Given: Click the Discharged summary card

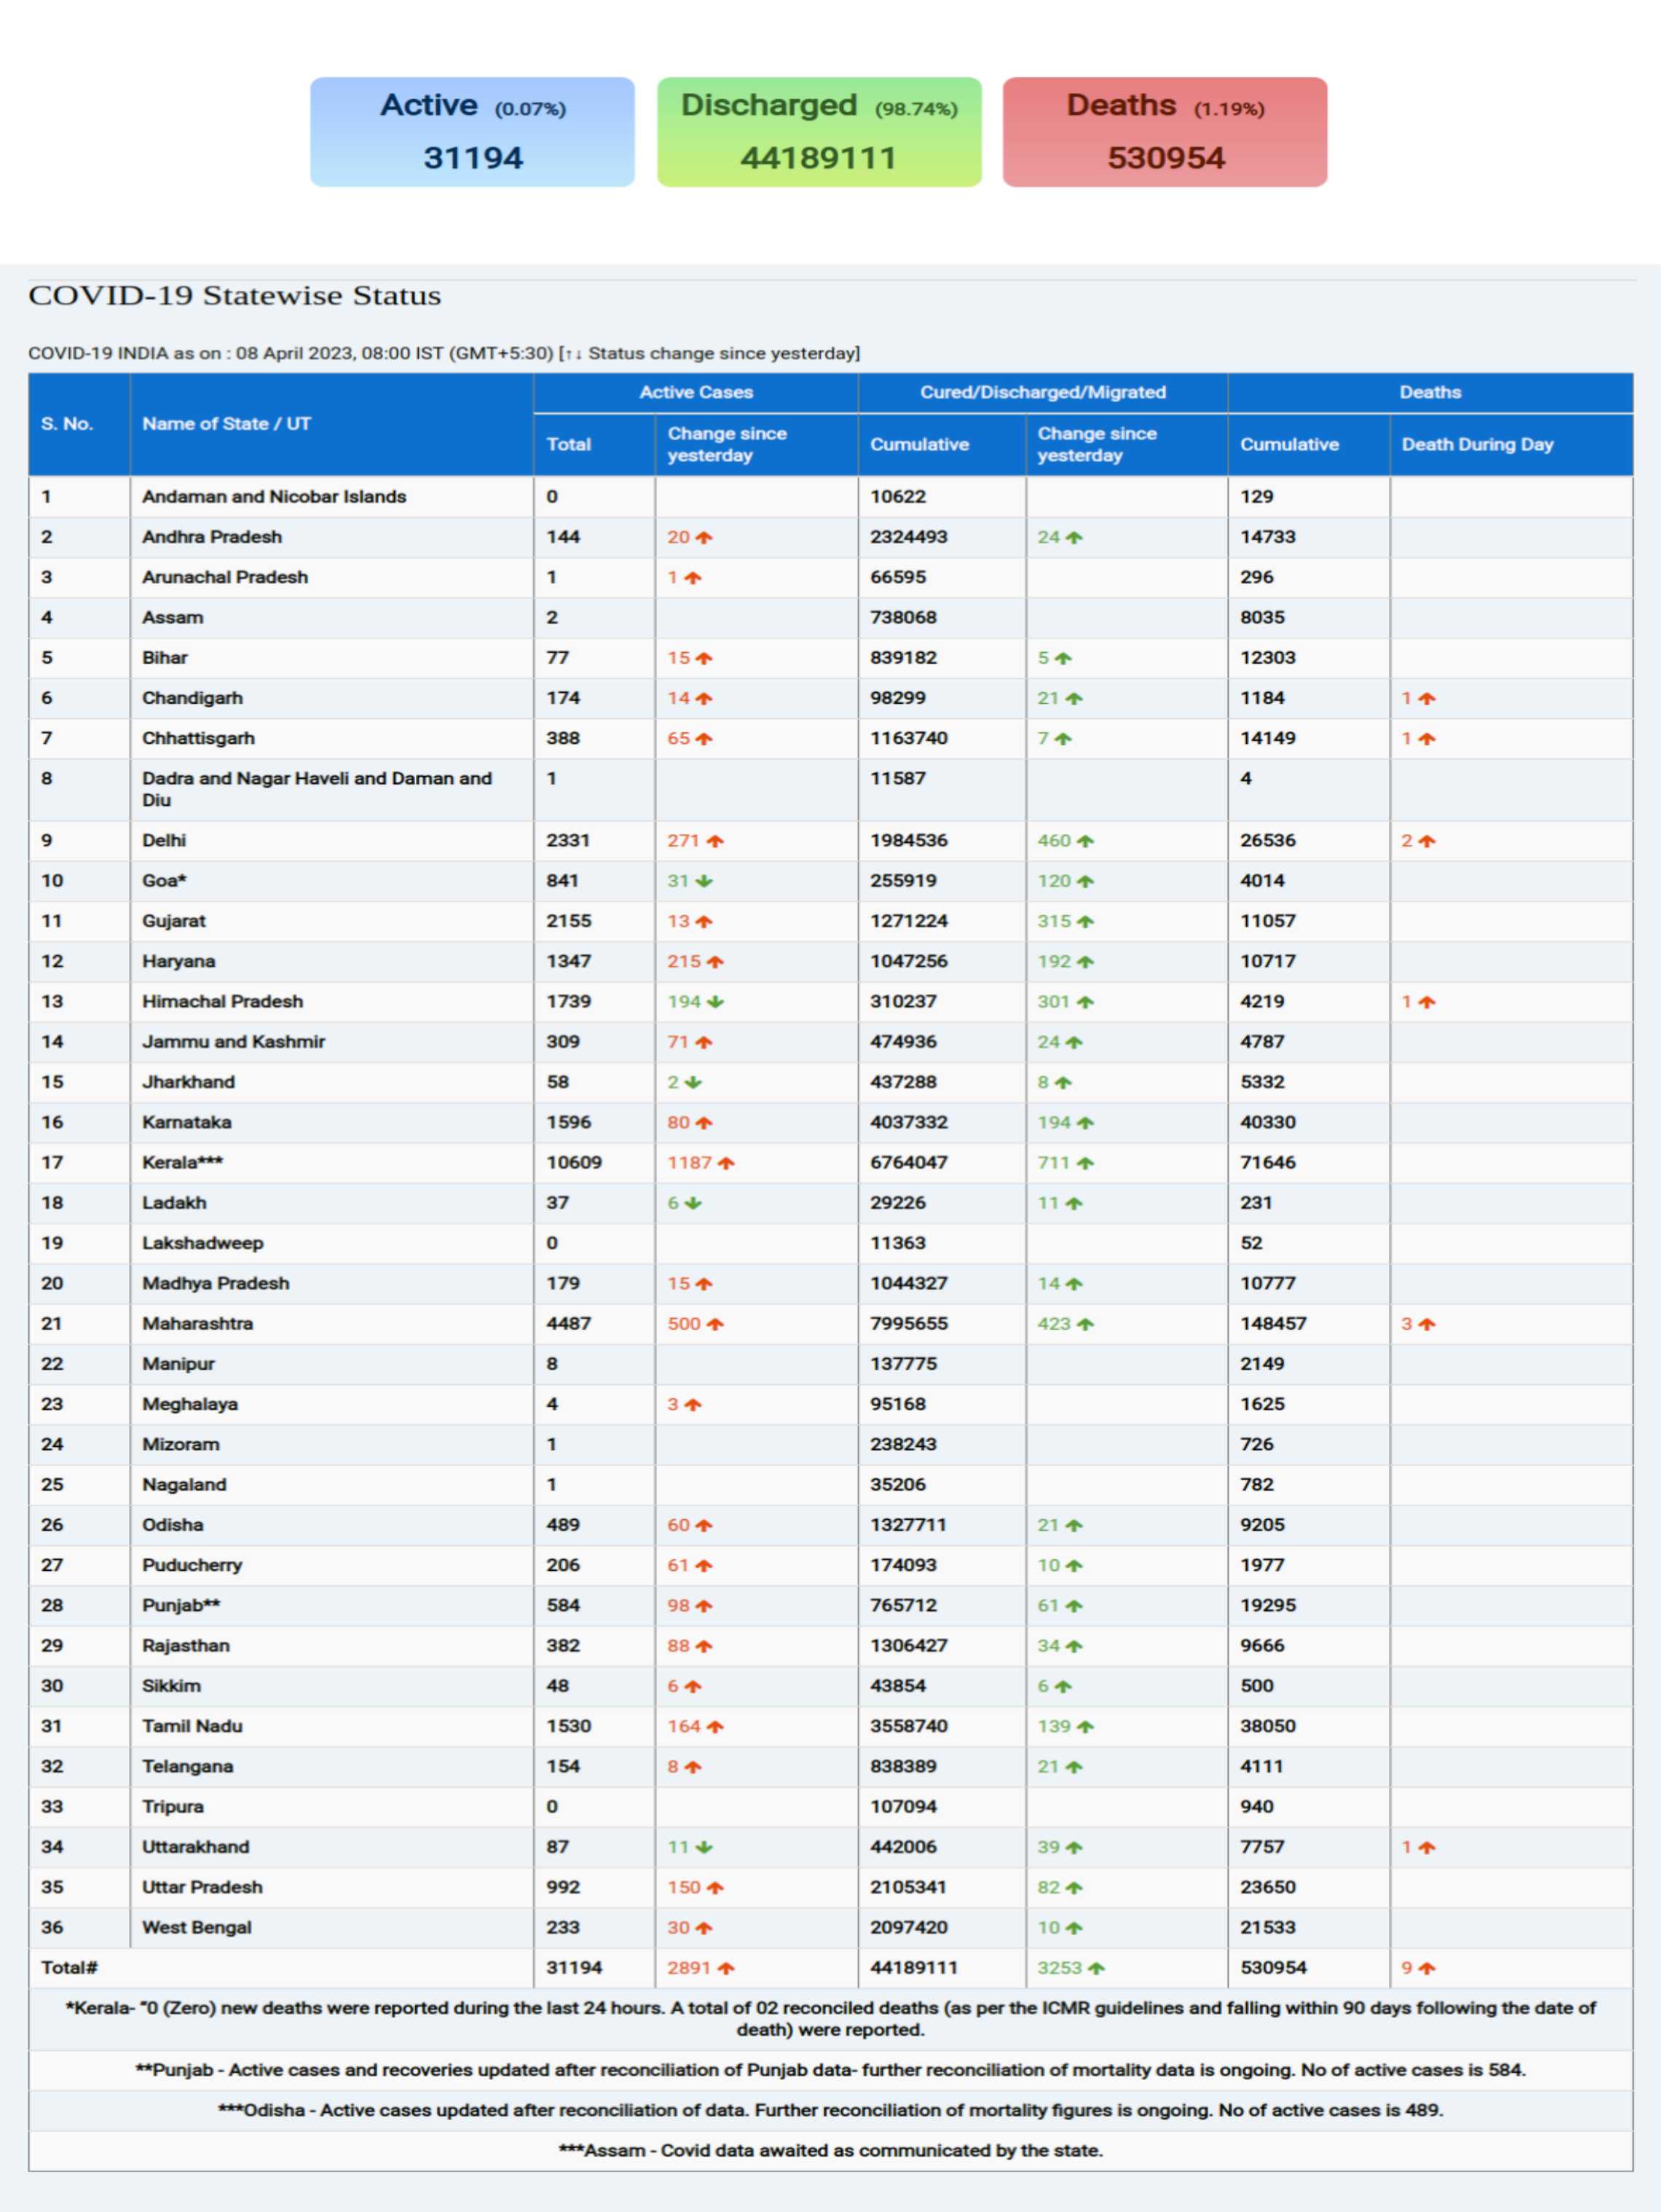Looking at the screenshot, I should click(819, 132).
